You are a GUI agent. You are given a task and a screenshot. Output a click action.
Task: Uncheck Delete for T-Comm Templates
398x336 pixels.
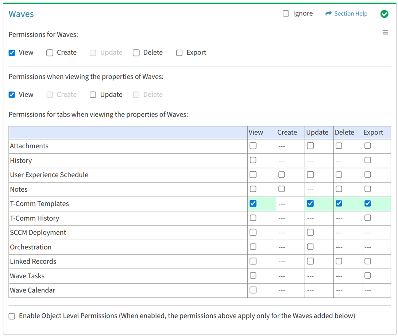click(x=339, y=203)
